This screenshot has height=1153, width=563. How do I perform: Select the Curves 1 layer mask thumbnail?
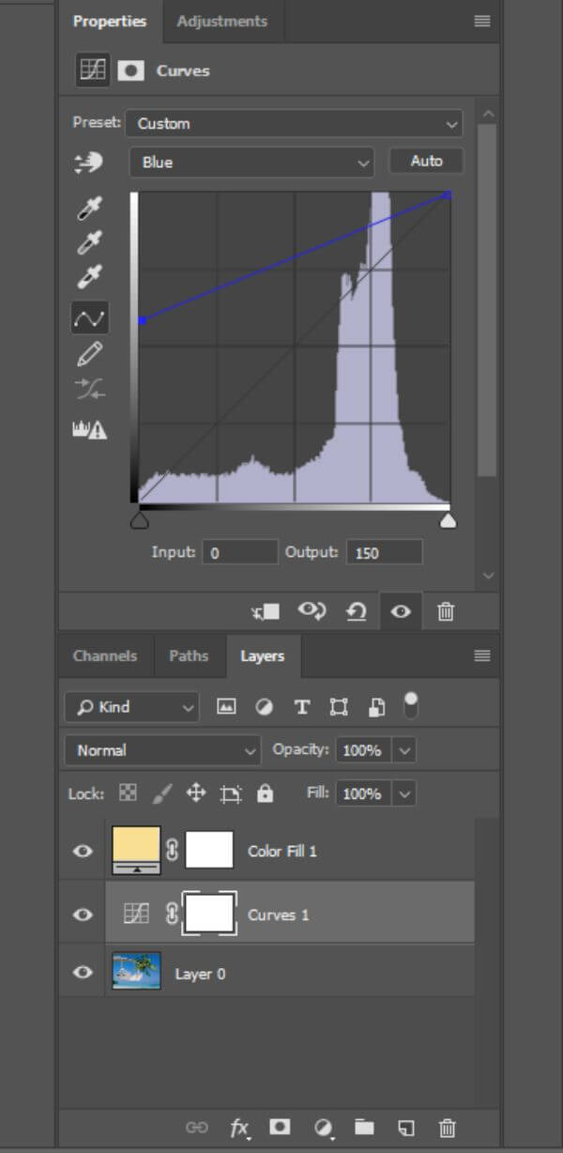[x=210, y=914]
